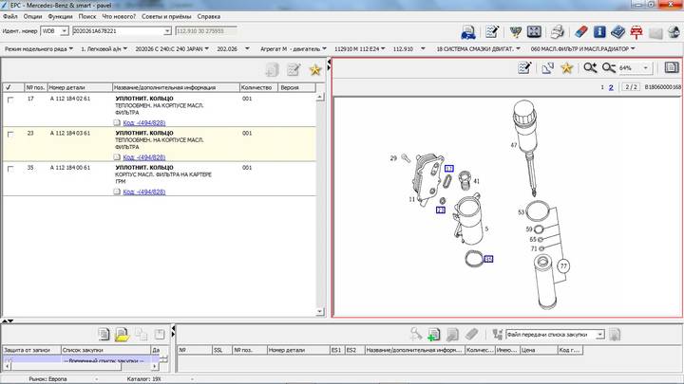Open the blue book icon in toolbar

[617, 31]
